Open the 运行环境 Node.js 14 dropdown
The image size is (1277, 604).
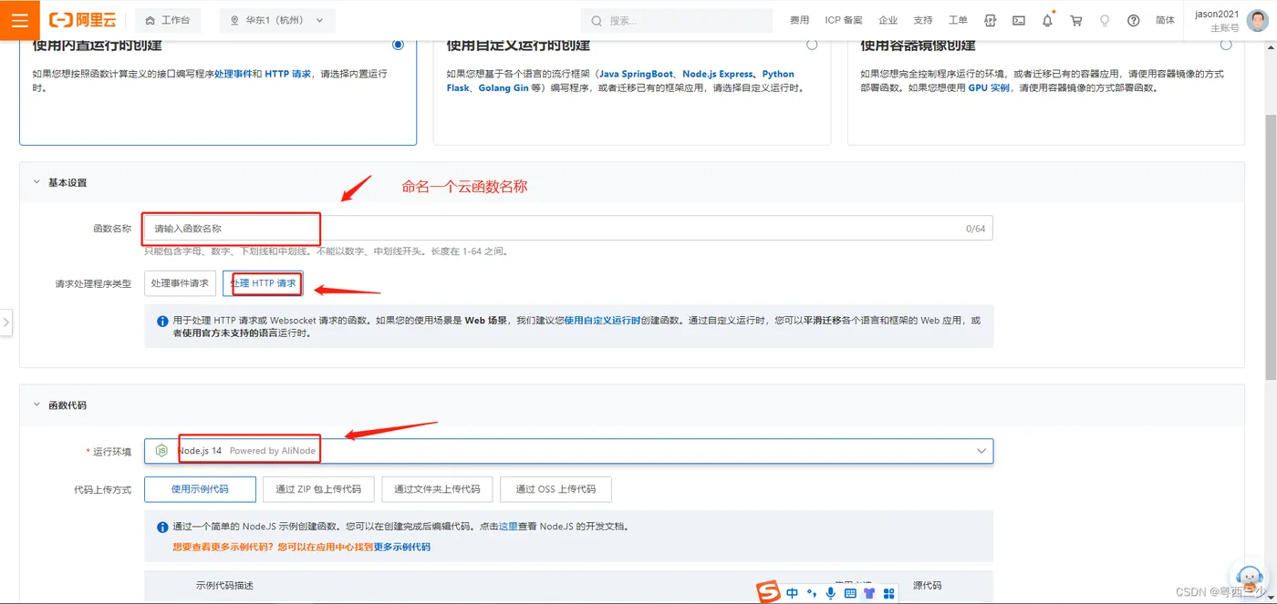(x=568, y=451)
